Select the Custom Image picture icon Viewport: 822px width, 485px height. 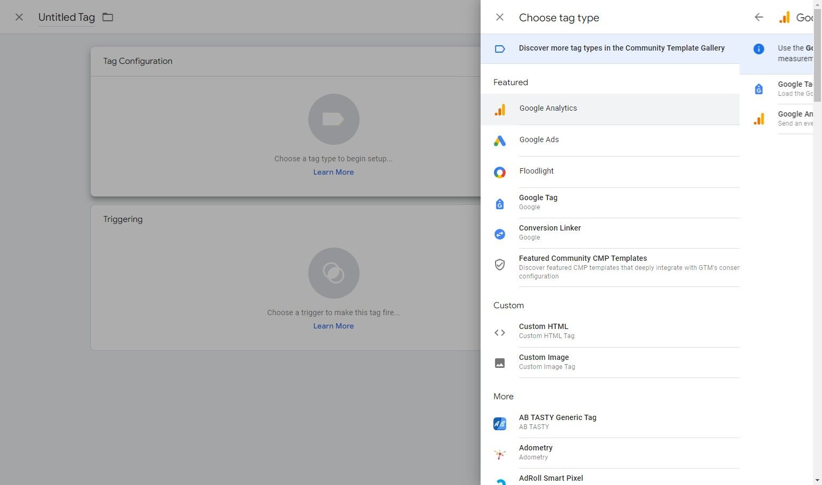[500, 363]
